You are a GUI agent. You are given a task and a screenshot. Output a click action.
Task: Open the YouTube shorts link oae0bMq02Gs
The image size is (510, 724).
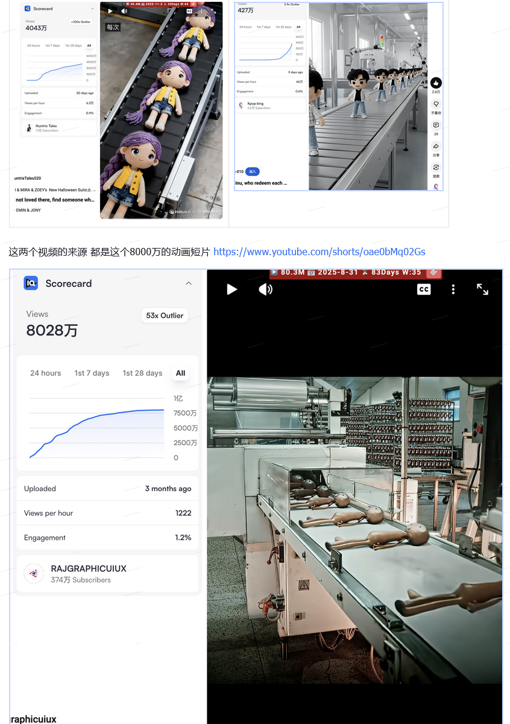click(319, 252)
